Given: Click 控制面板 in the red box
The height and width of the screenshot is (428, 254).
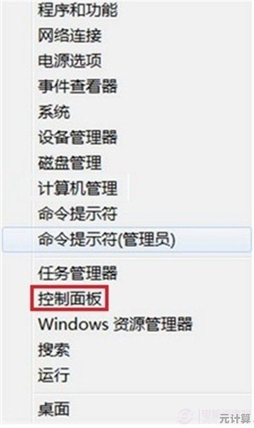Looking at the screenshot, I should [70, 298].
